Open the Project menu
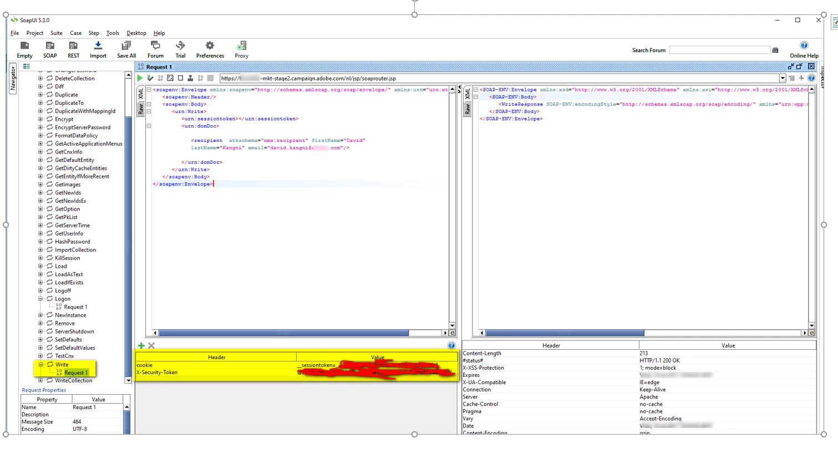 click(x=34, y=33)
